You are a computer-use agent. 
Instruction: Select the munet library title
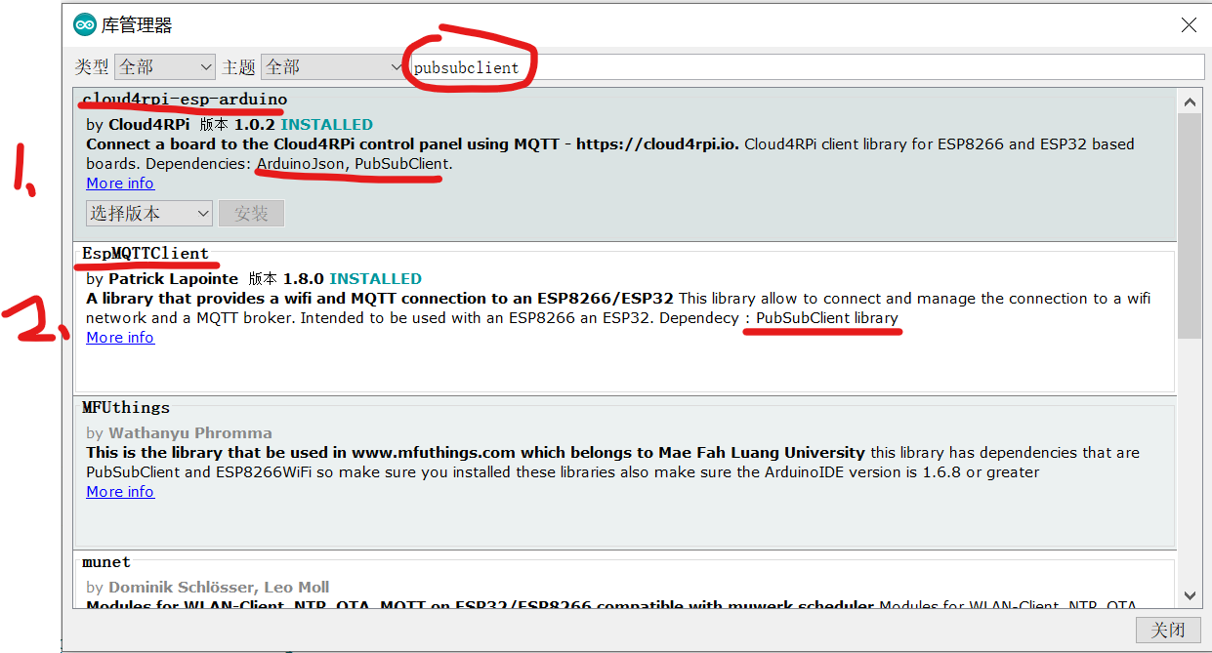106,562
